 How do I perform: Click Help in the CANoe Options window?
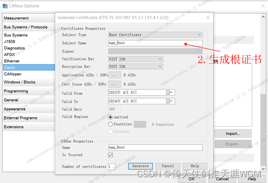(252, 179)
